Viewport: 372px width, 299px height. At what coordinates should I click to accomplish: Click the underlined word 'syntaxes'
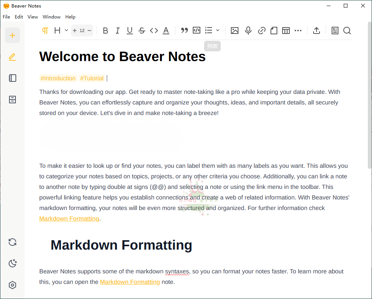point(177,271)
